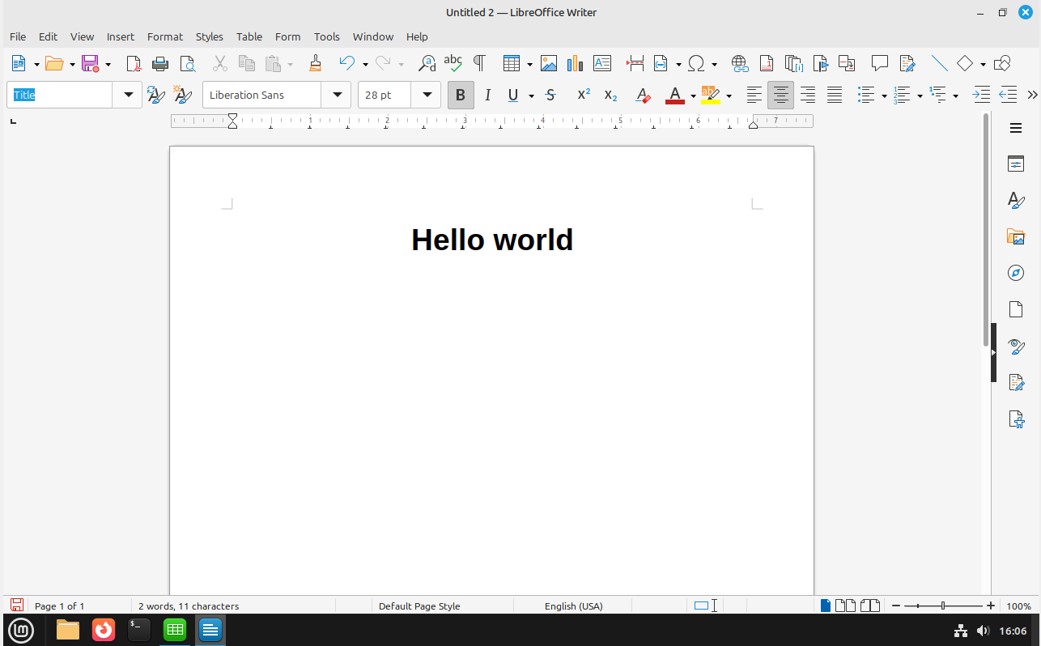
Task: Open highlighting color dropdown arrow
Action: [x=729, y=96]
